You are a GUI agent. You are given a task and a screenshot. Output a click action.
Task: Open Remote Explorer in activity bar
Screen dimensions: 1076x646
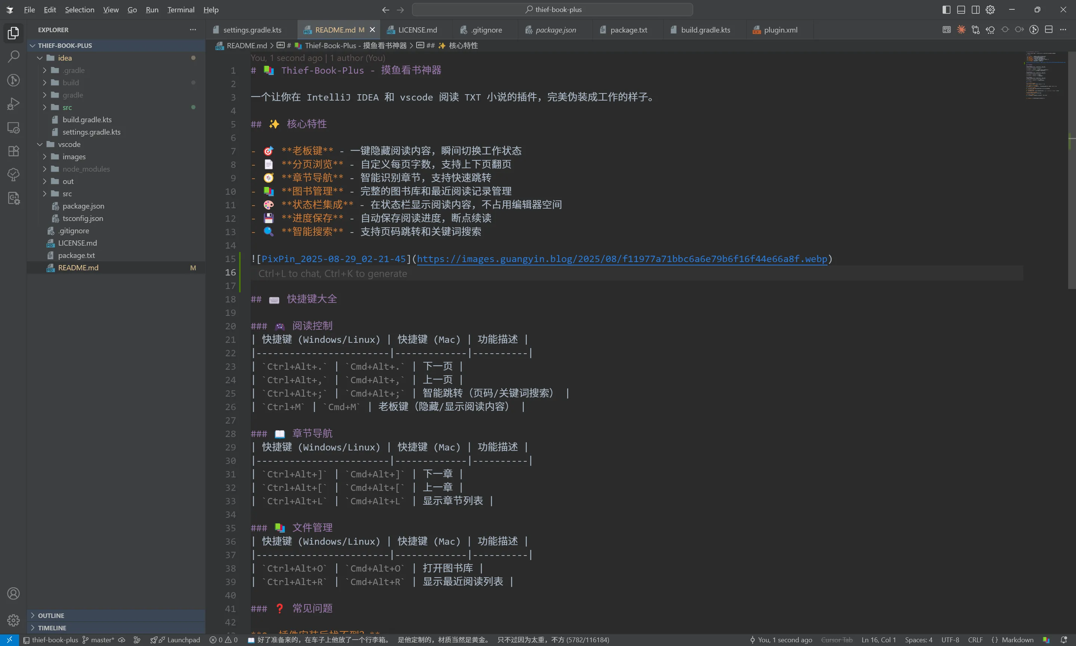(x=13, y=127)
